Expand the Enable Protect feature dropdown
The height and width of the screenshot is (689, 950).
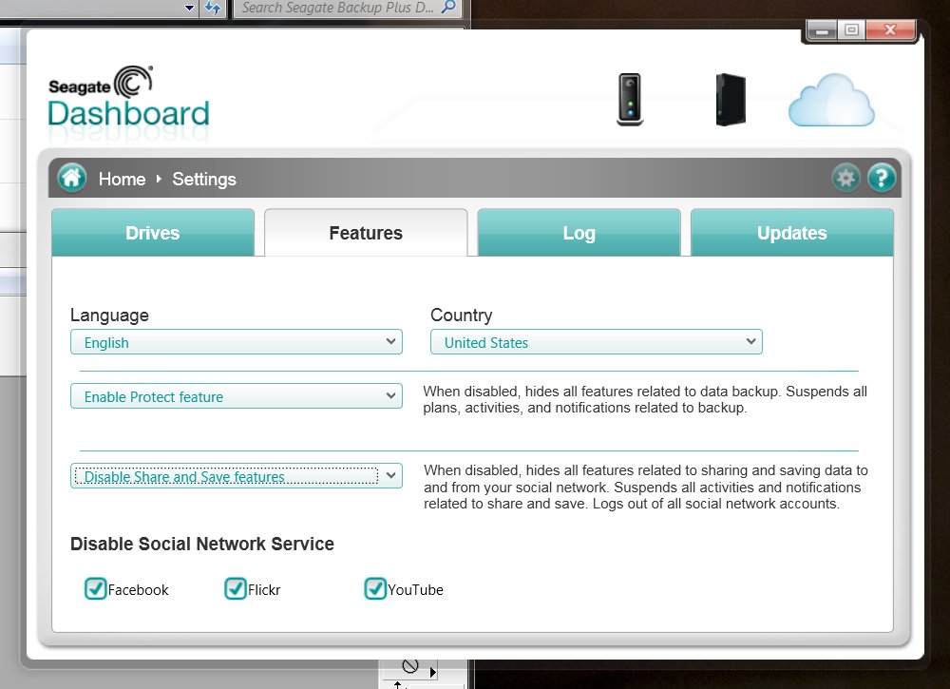(x=237, y=395)
